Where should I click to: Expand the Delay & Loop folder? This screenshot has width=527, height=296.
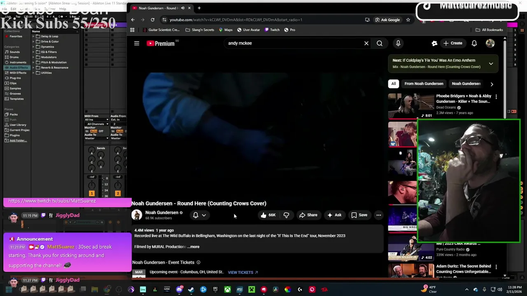[x=33, y=36]
